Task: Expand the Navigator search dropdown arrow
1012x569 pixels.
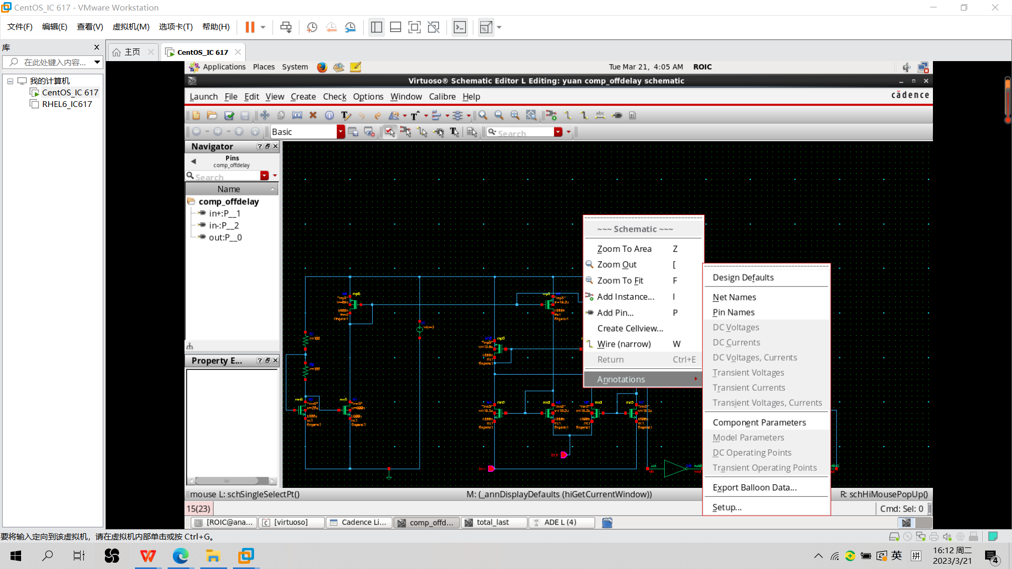Action: tap(265, 175)
